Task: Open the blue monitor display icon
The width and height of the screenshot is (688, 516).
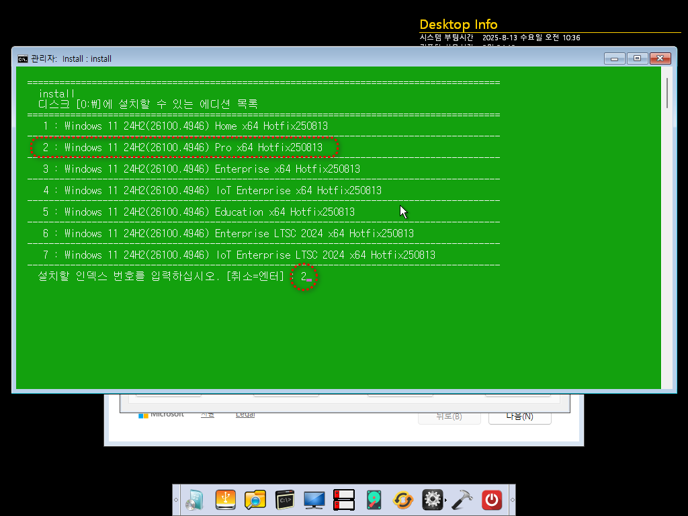Action: pyautogui.click(x=314, y=500)
